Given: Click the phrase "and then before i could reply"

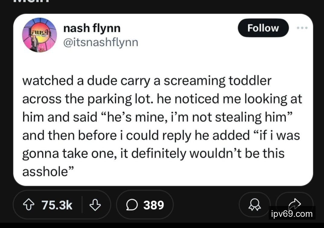Looking at the screenshot, I should coord(107,135).
